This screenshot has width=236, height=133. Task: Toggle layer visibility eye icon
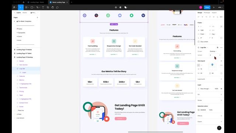(221, 89)
